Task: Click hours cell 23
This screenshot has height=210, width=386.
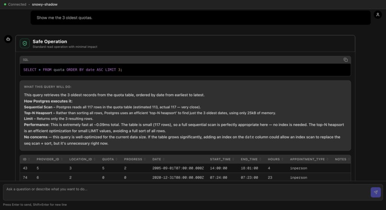Action: [270, 178]
